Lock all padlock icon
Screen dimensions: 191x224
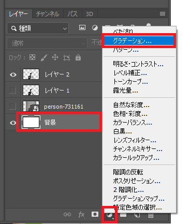pos(78,57)
